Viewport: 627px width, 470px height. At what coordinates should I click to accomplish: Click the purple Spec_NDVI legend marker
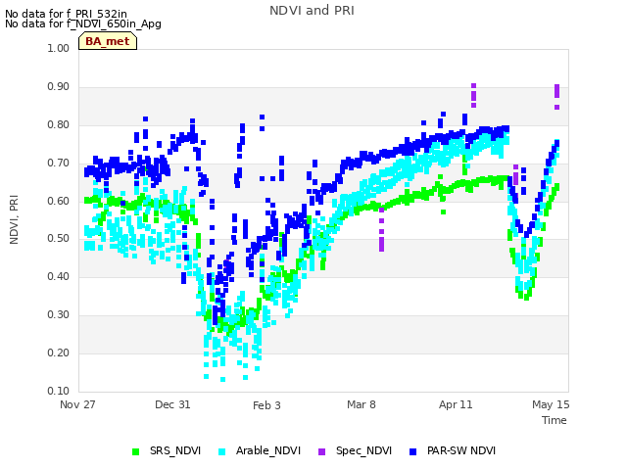(x=321, y=451)
